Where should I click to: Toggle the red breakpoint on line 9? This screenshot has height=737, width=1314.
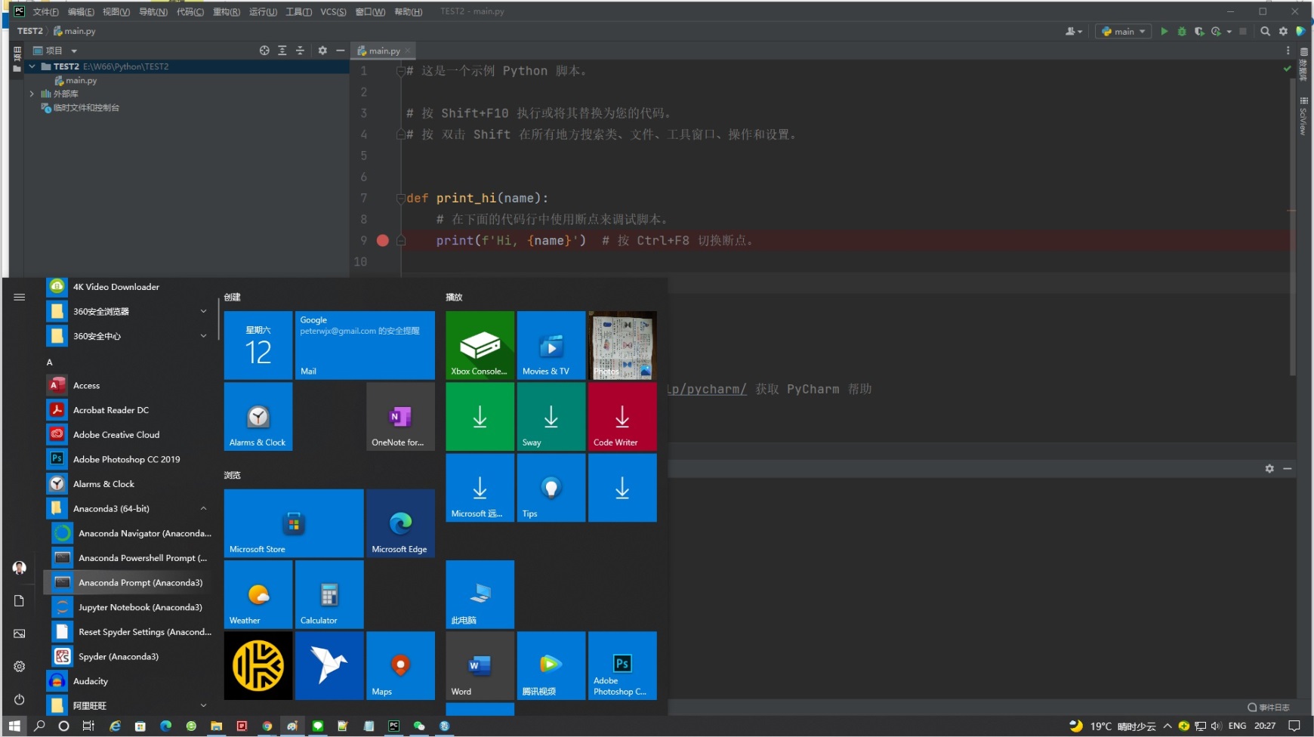point(383,240)
